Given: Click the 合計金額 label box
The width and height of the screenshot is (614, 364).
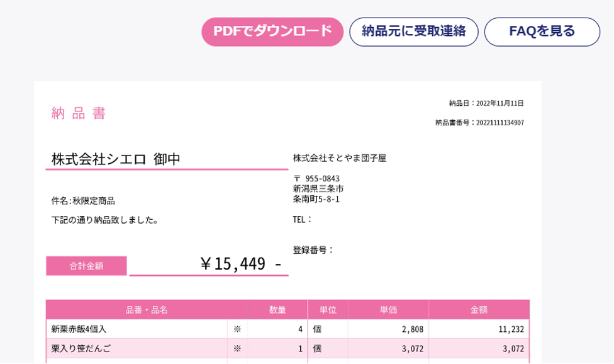Looking at the screenshot, I should 87,266.
